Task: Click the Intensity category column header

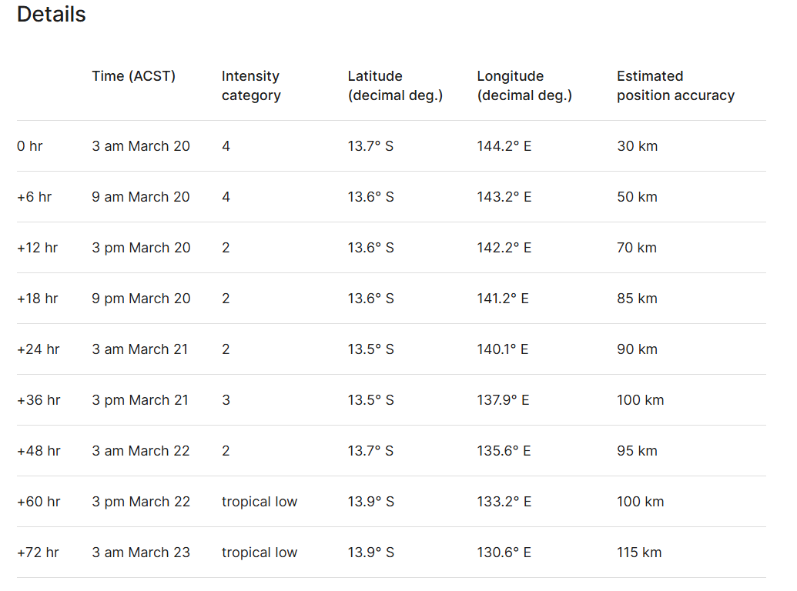Action: point(251,85)
